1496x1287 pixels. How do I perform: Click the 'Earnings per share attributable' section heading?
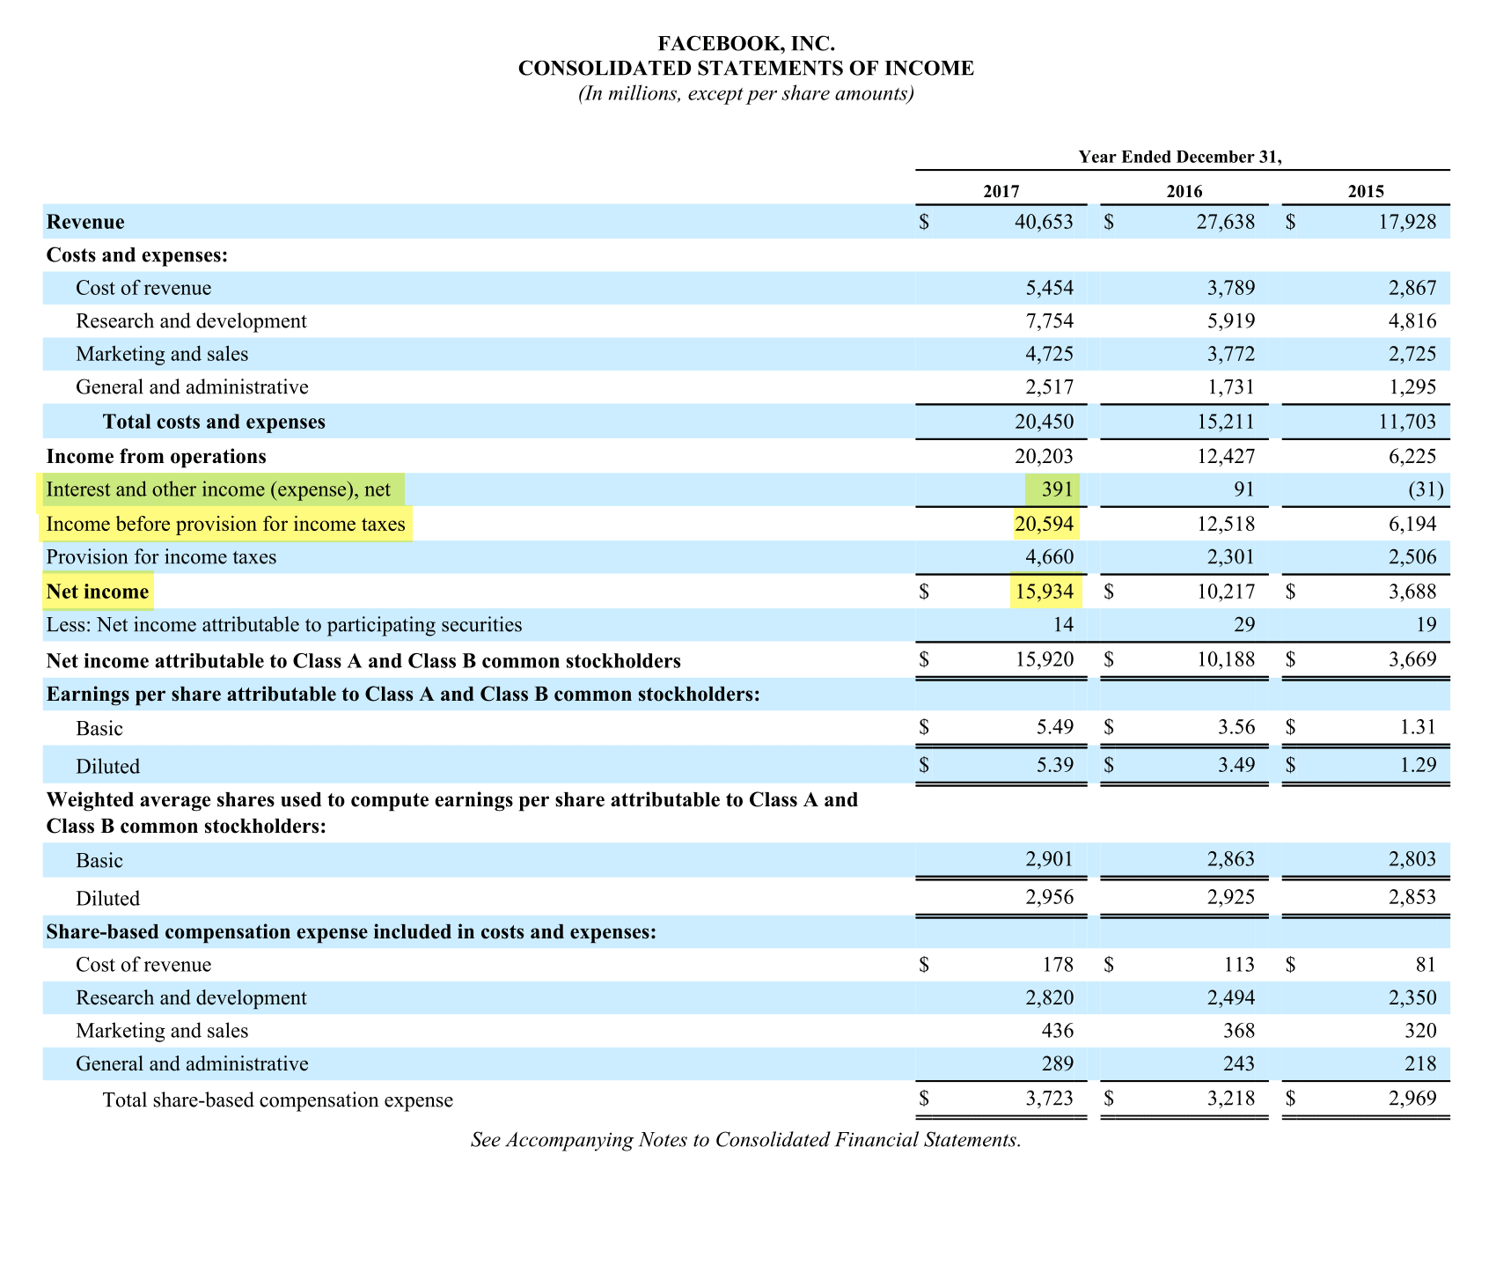[x=403, y=695]
